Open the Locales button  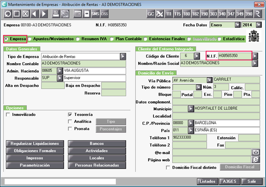pyautogui.click(x=97, y=158)
